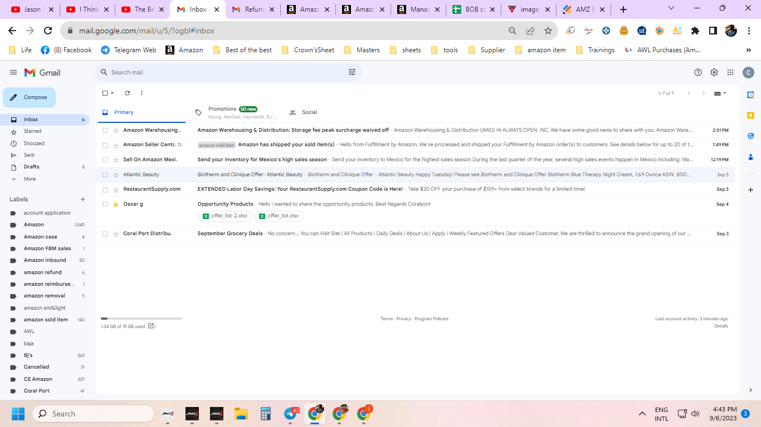Click the Google account avatar
Screen dimensions: 761x427
coord(748,72)
